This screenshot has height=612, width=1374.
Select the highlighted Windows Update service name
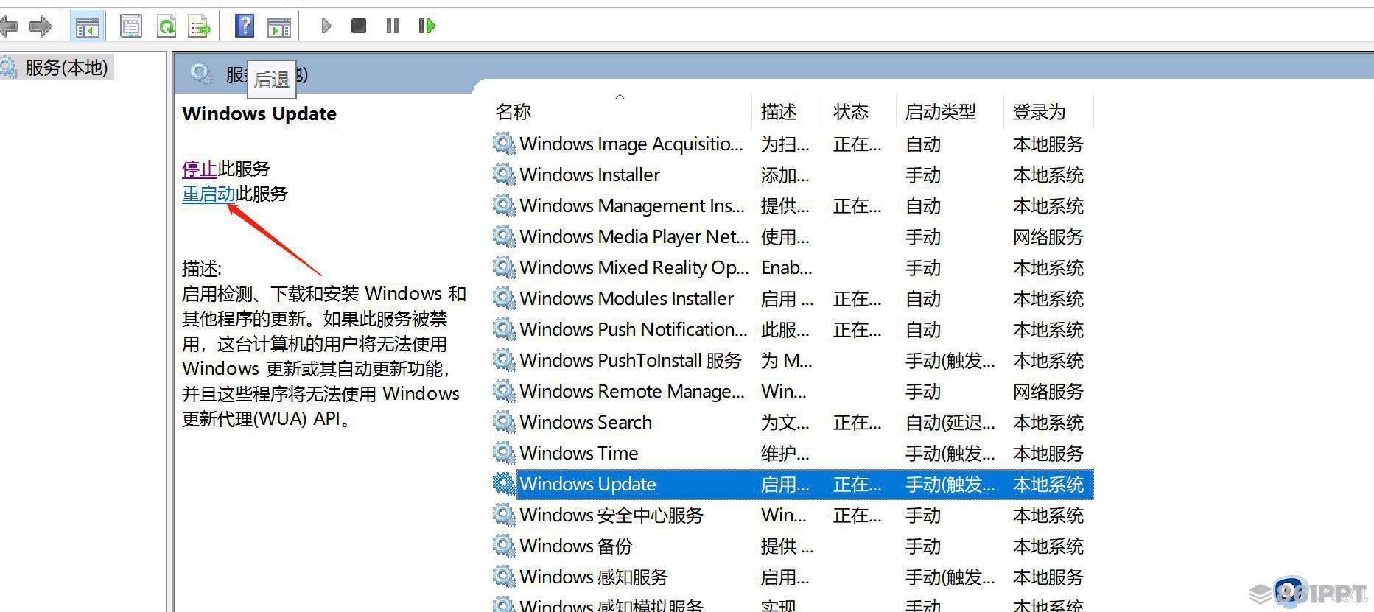587,484
